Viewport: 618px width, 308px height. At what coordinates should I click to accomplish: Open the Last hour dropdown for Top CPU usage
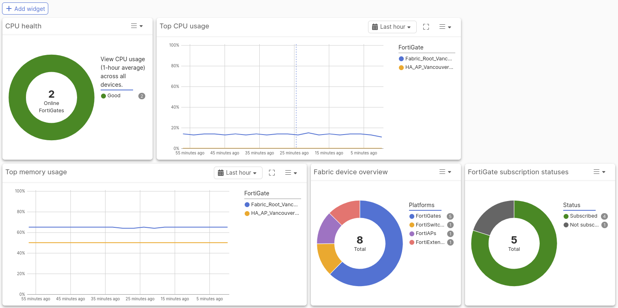pyautogui.click(x=392, y=27)
